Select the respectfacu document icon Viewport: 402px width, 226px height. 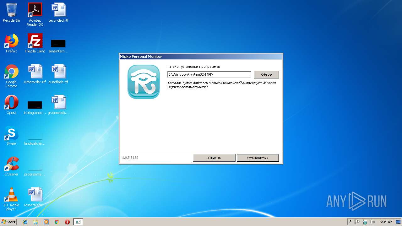(35, 197)
